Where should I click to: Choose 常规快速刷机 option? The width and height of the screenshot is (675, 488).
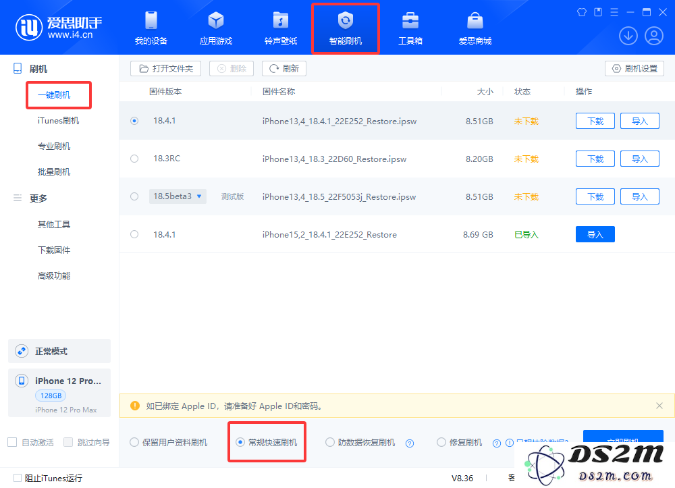tap(267, 442)
